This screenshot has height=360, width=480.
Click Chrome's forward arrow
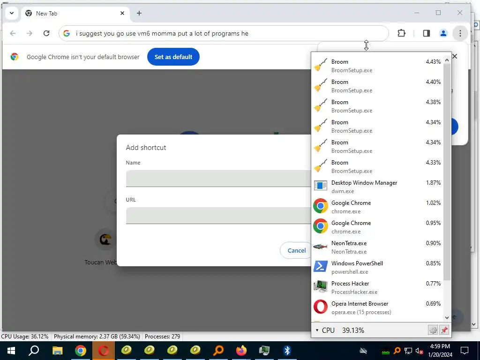click(x=30, y=33)
